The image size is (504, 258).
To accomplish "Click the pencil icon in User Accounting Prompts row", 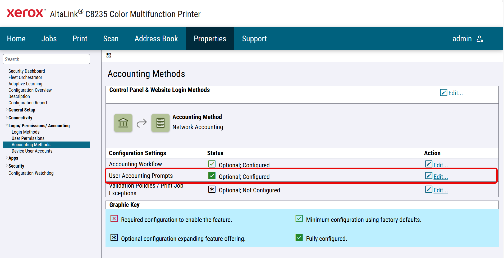I will click(x=429, y=176).
